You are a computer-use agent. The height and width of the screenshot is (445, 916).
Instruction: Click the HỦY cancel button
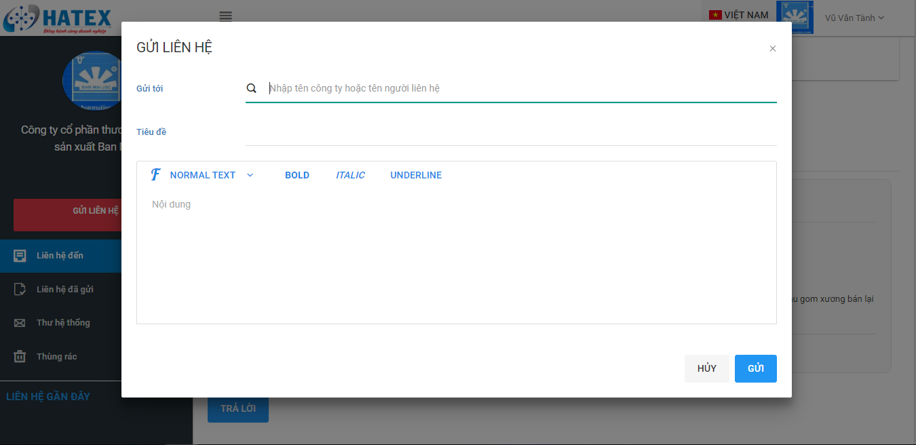[x=707, y=368]
